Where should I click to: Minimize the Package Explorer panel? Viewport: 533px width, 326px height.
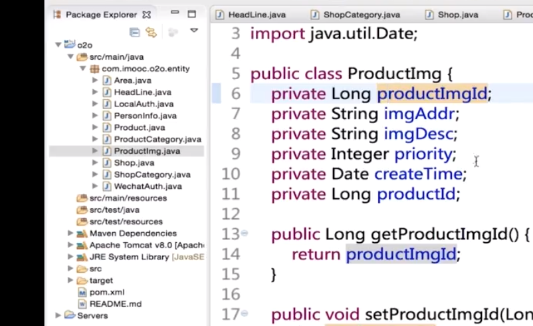[x=174, y=13]
